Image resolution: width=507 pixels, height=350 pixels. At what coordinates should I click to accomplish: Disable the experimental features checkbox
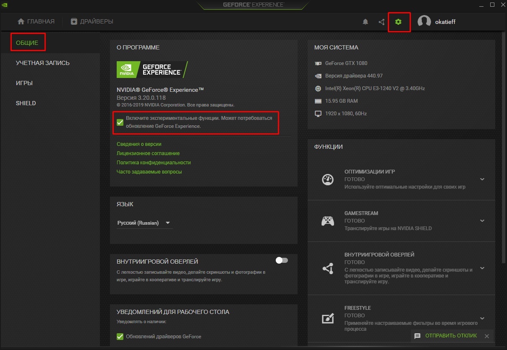coord(120,122)
